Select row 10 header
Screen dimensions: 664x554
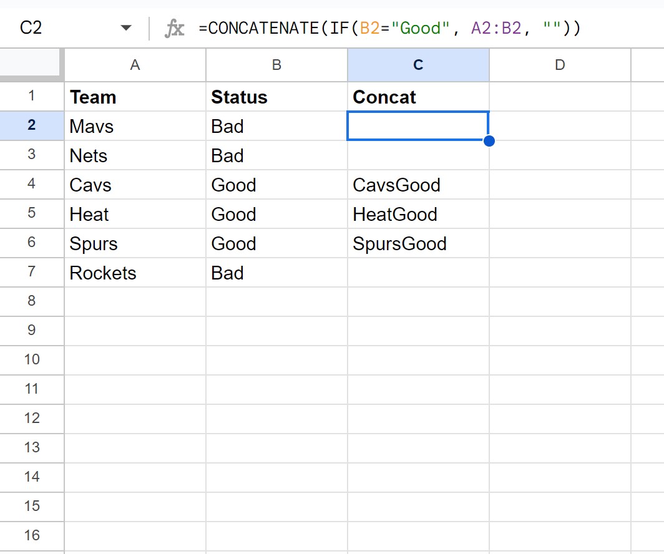[x=32, y=360]
